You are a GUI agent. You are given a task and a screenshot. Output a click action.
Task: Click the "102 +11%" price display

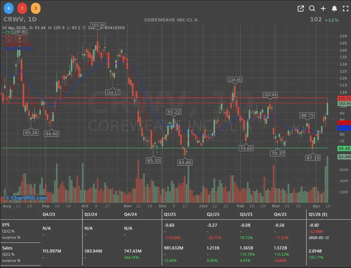click(324, 19)
